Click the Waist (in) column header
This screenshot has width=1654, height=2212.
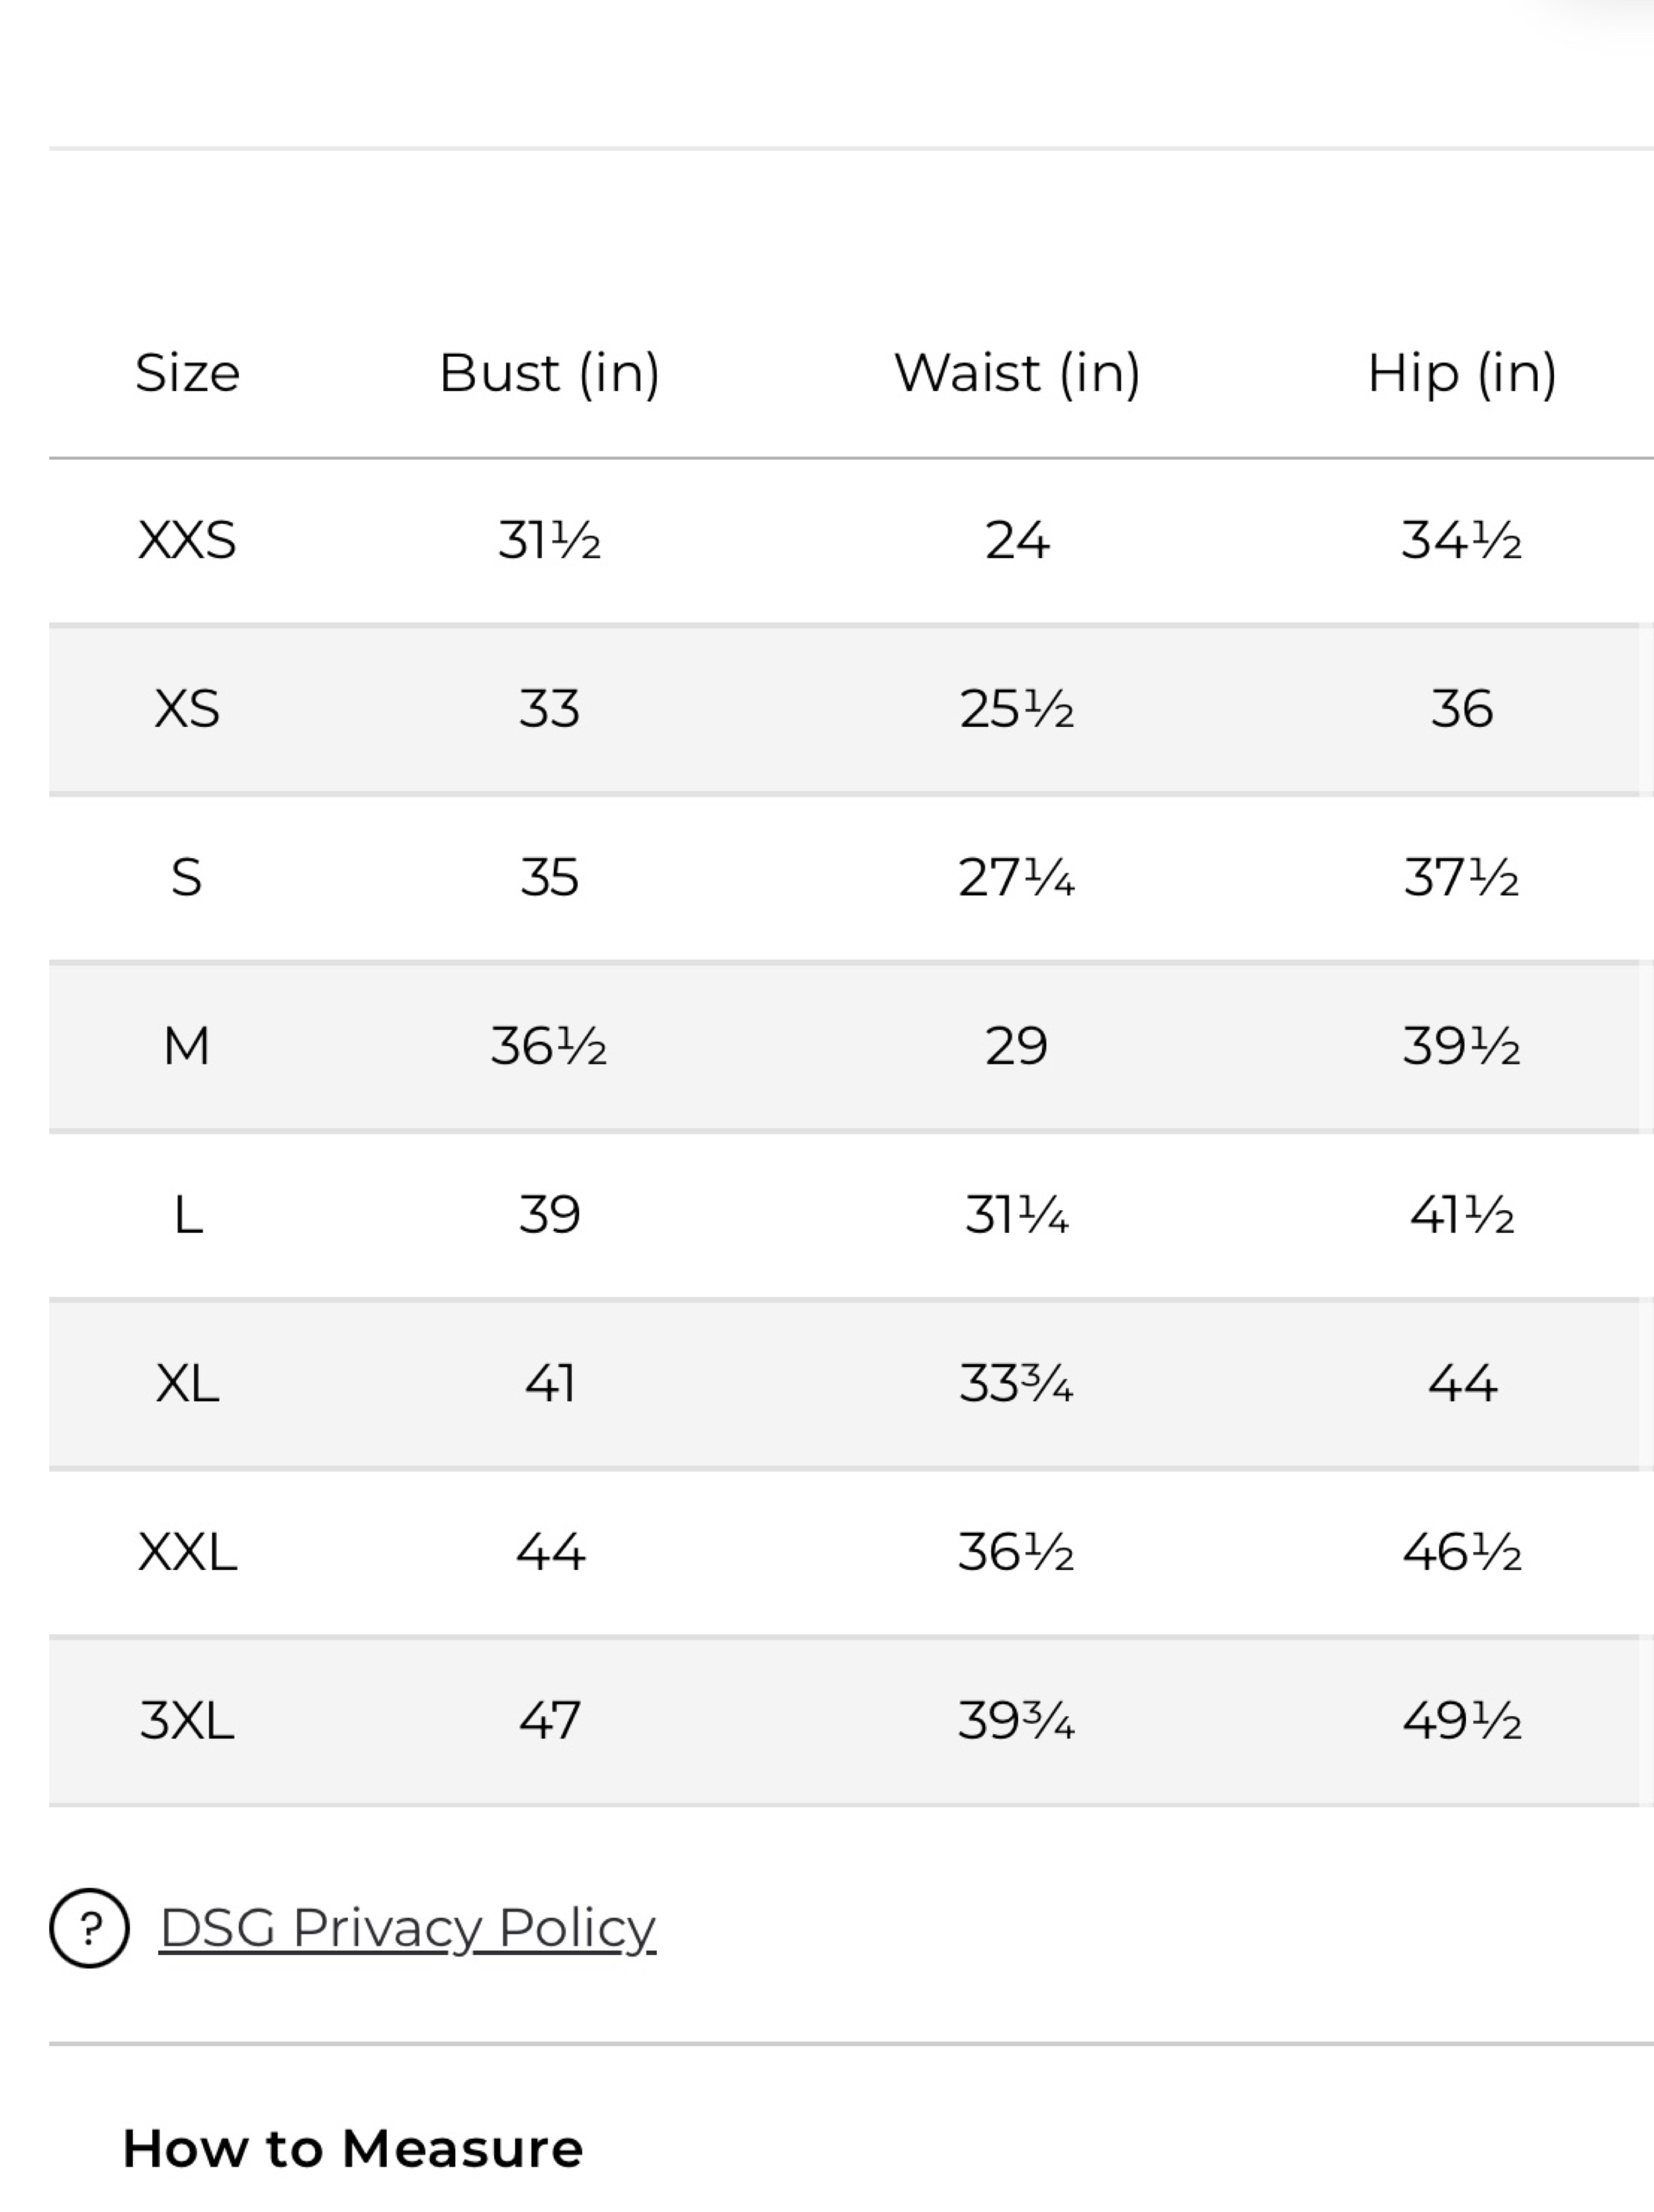[x=1017, y=374]
